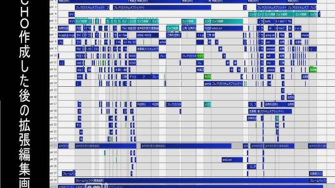Select the wide camera control clip on Layer 5
The width and height of the screenshot is (335, 188).
tap(227, 21)
